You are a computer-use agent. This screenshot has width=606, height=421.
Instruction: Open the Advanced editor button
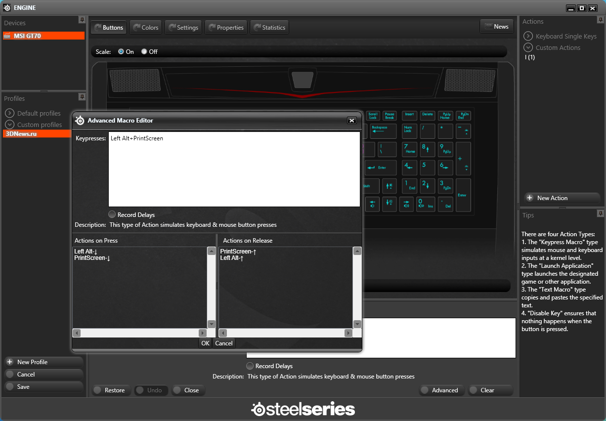[441, 390]
